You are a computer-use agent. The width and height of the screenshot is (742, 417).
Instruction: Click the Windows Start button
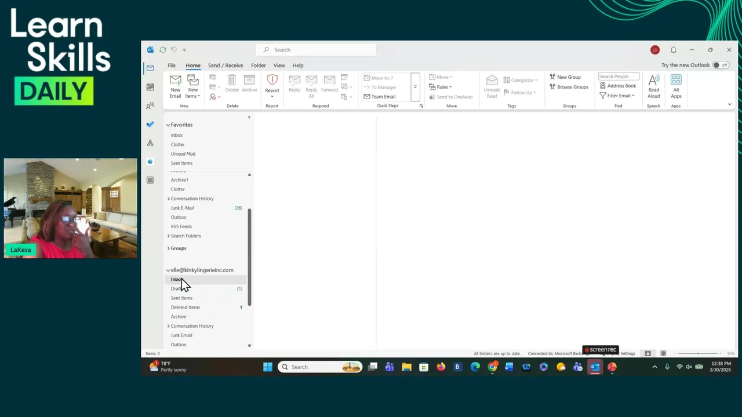(268, 367)
